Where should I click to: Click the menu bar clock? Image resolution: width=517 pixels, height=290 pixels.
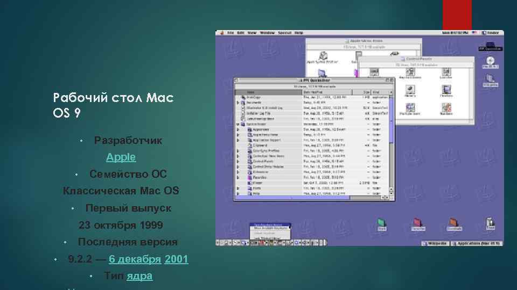pyautogui.click(x=456, y=33)
